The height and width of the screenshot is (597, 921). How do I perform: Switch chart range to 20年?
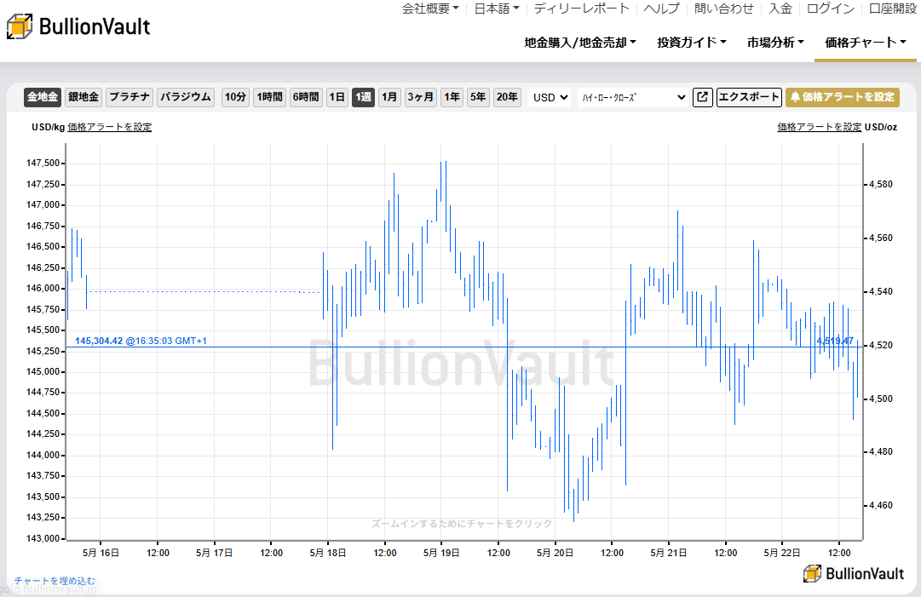pos(507,97)
